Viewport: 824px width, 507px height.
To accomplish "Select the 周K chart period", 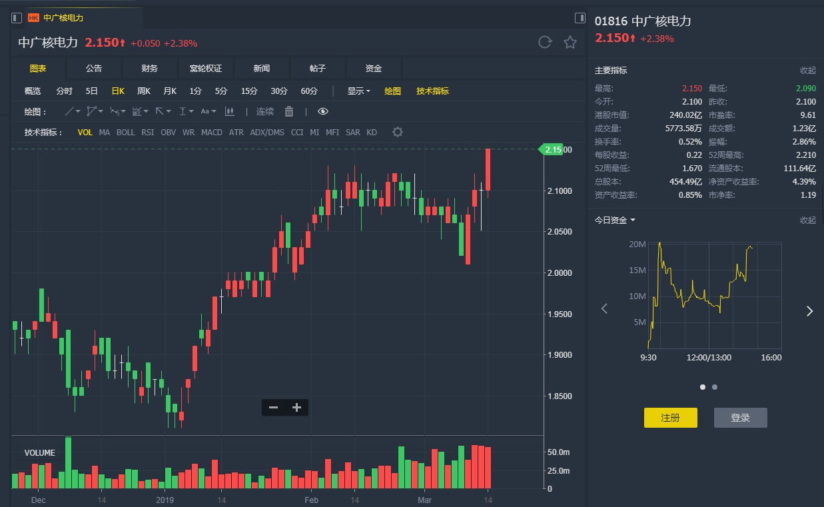I will coord(144,91).
